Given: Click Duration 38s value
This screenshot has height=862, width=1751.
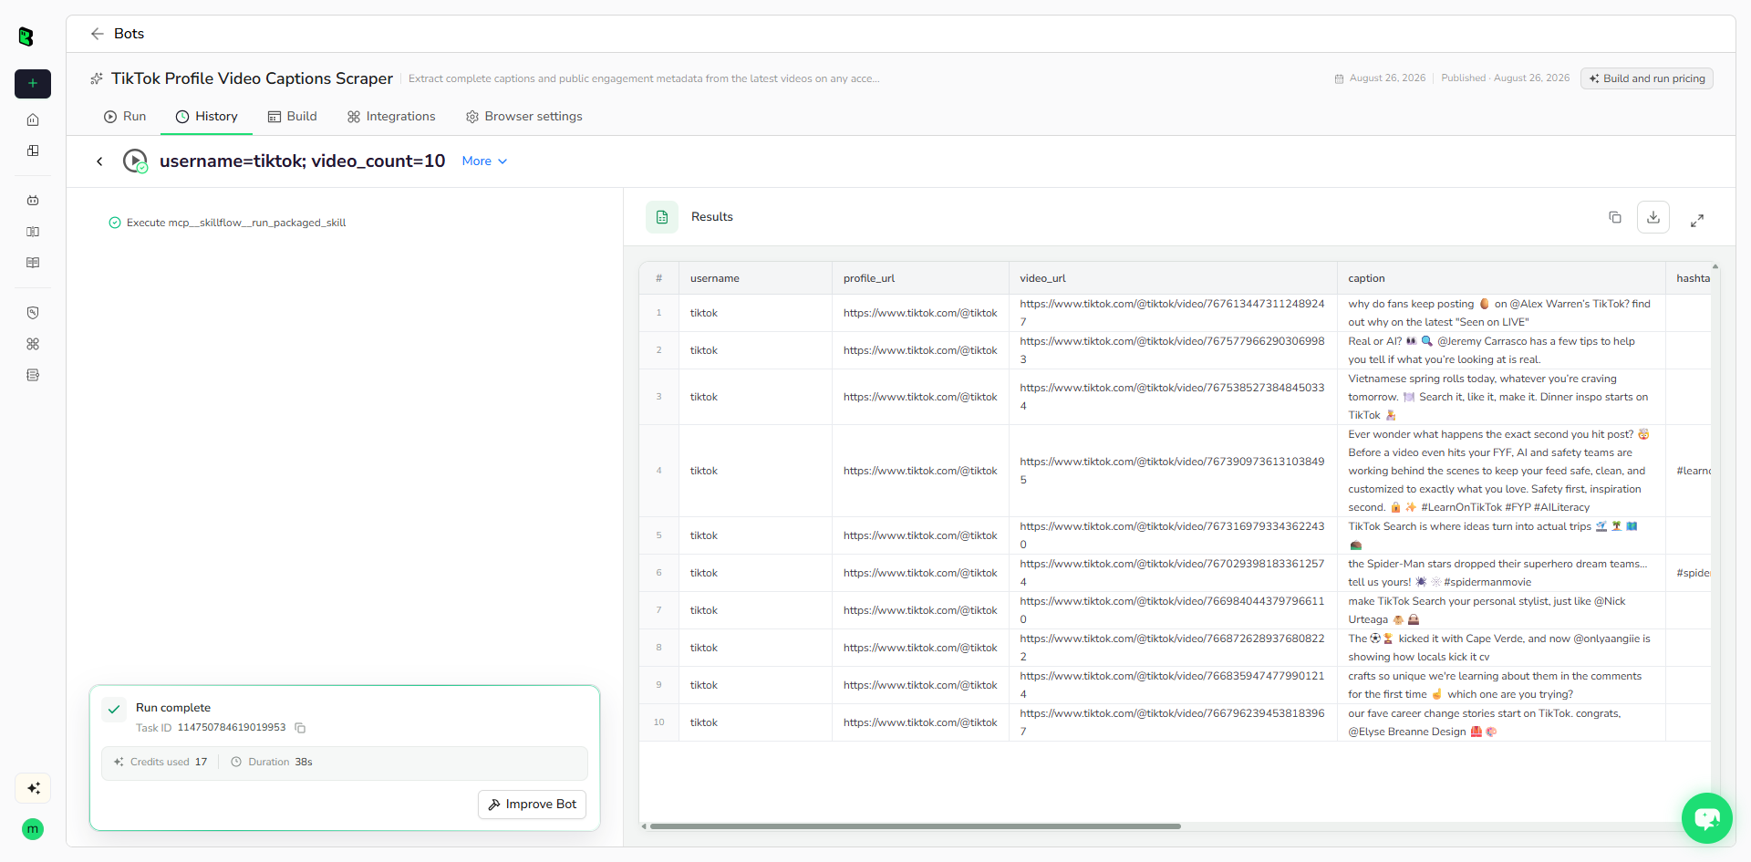Looking at the screenshot, I should click(x=303, y=762).
